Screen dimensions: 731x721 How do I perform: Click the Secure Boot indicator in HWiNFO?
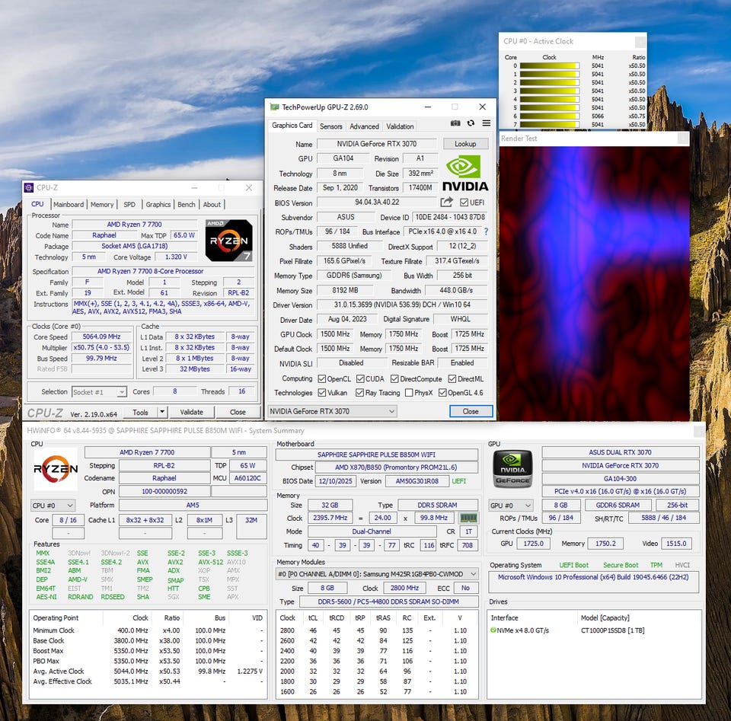(621, 565)
